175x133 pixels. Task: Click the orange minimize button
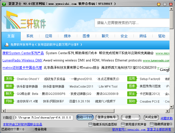pyautogui.click(x=159, y=4)
